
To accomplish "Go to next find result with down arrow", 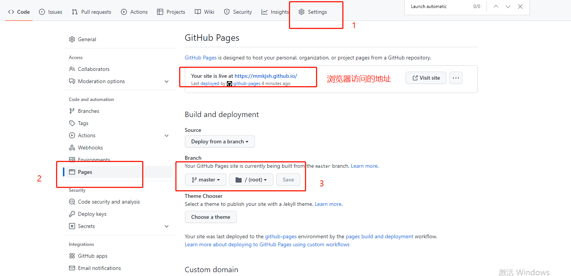I will [508, 6].
